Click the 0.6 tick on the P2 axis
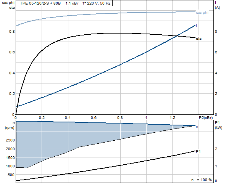The width and height of the screenshot is (226, 183). [x=94, y=118]
